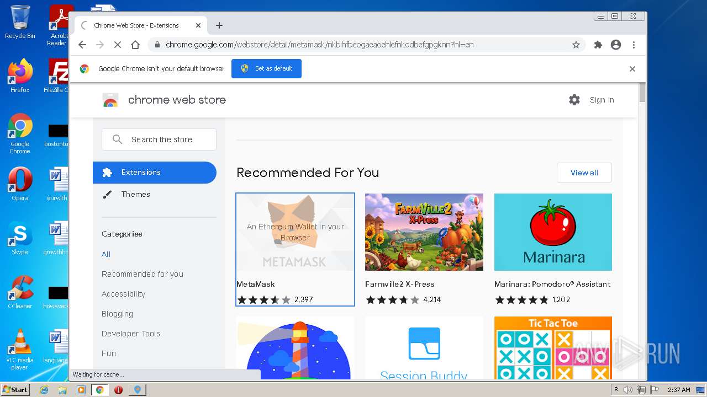Select the Extensions section
The width and height of the screenshot is (707, 397).
[x=155, y=173]
